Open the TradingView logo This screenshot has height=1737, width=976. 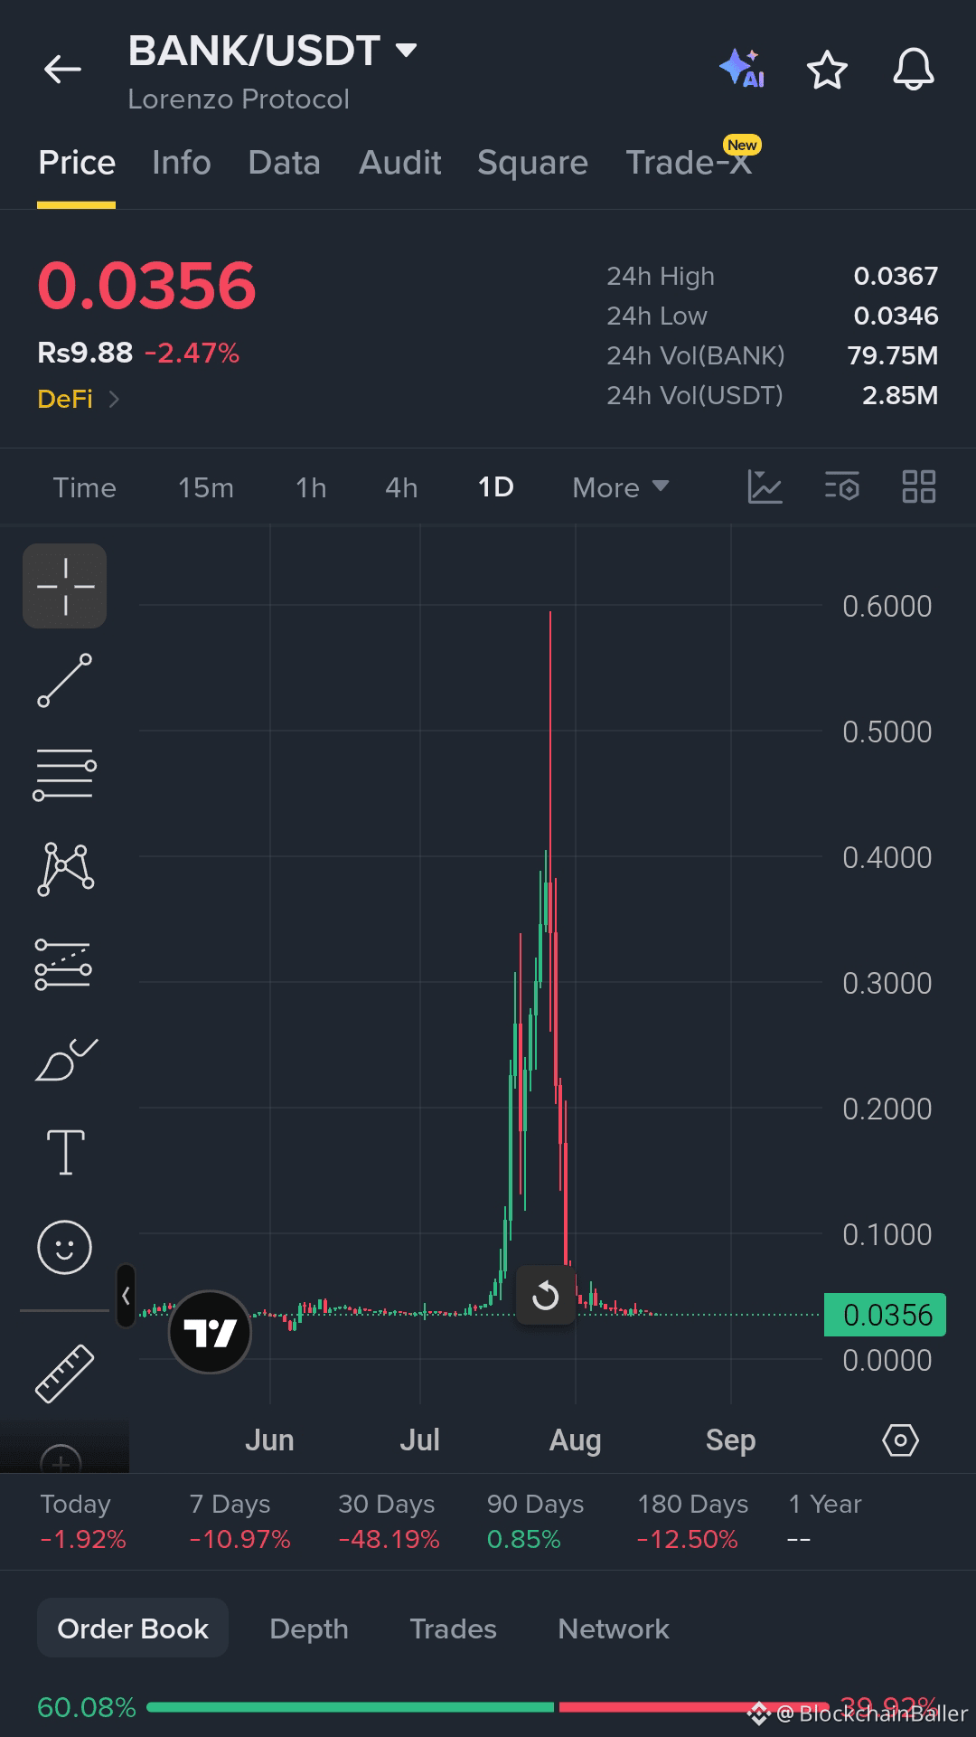[x=210, y=1332]
